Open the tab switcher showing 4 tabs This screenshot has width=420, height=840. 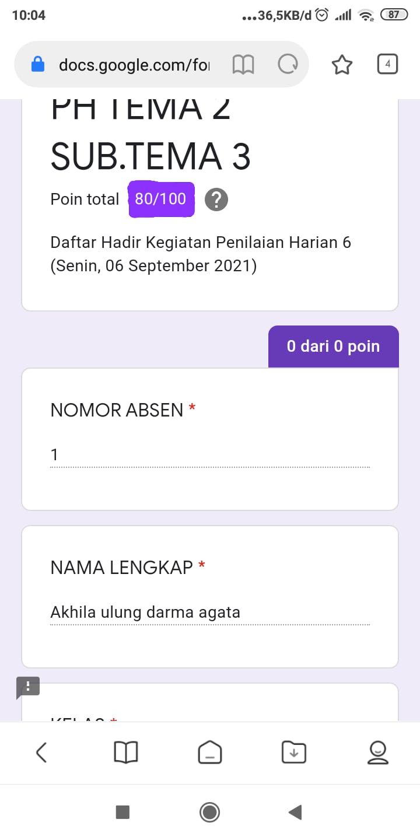(388, 64)
